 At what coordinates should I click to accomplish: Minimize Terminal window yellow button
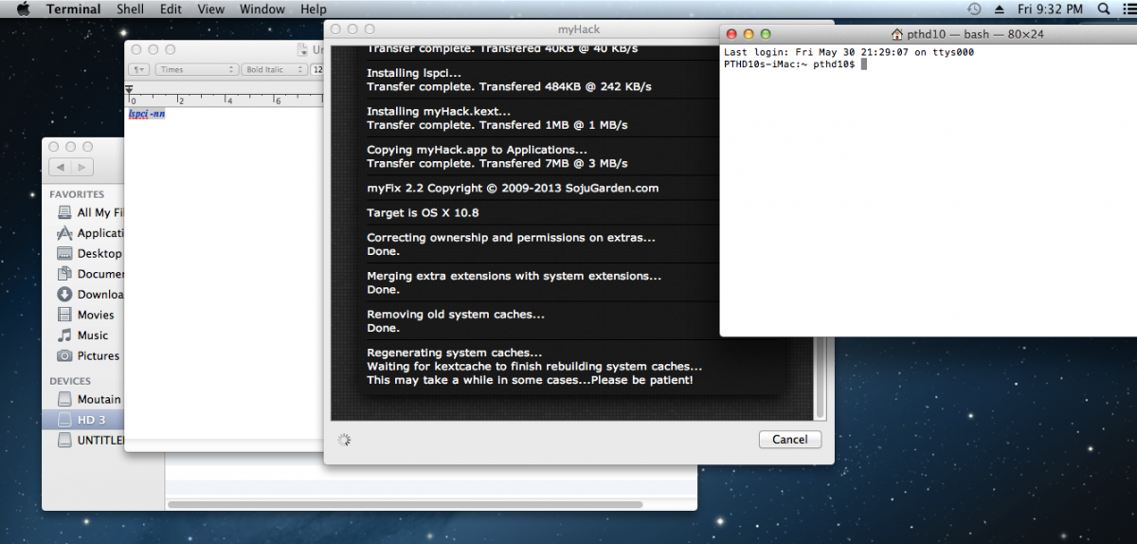point(749,34)
